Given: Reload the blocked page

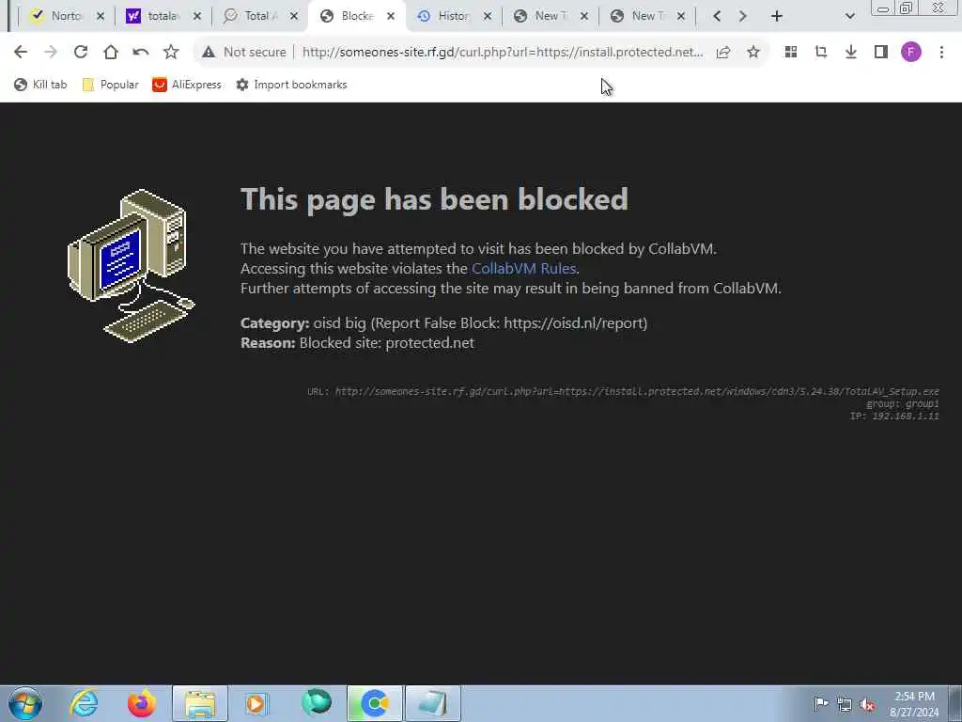Looking at the screenshot, I should point(81,53).
